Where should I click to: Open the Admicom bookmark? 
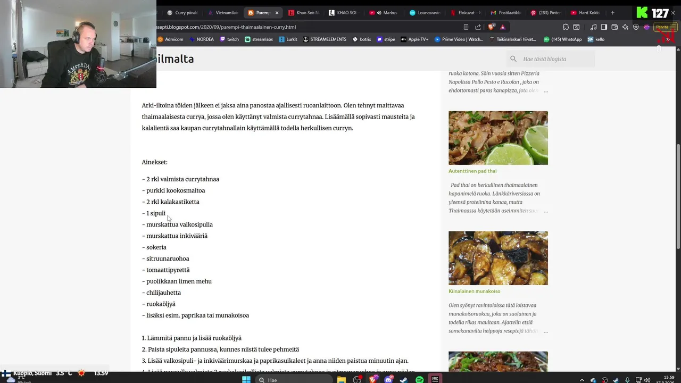tap(170, 39)
